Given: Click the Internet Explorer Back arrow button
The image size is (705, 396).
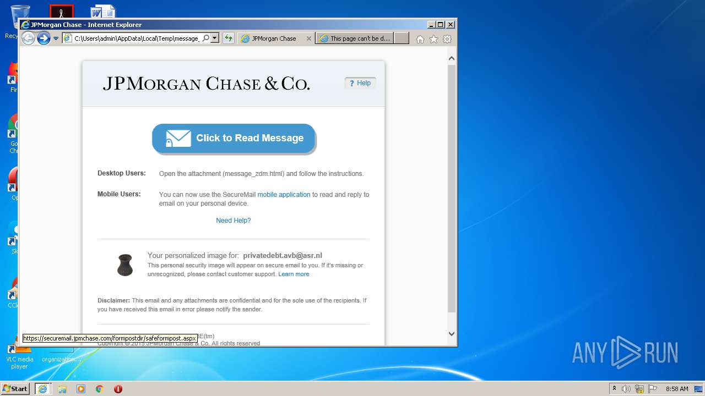Looking at the screenshot, I should (x=28, y=38).
